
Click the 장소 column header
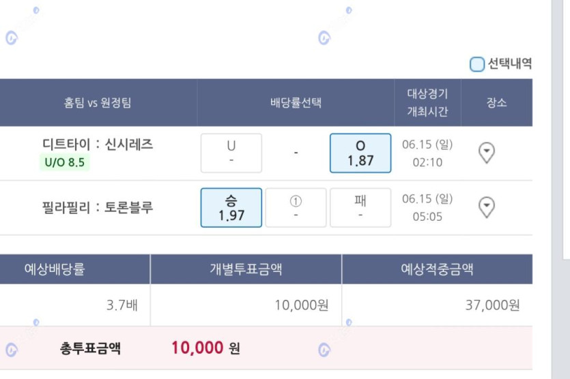(496, 102)
